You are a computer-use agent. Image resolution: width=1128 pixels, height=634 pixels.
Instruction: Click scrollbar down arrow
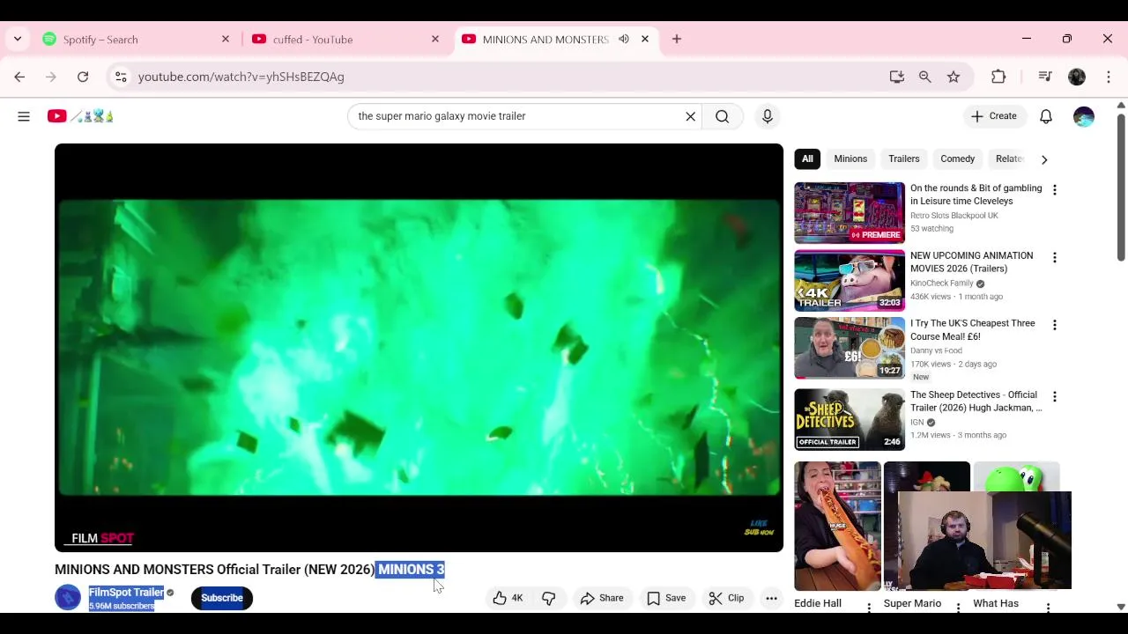point(1121,607)
